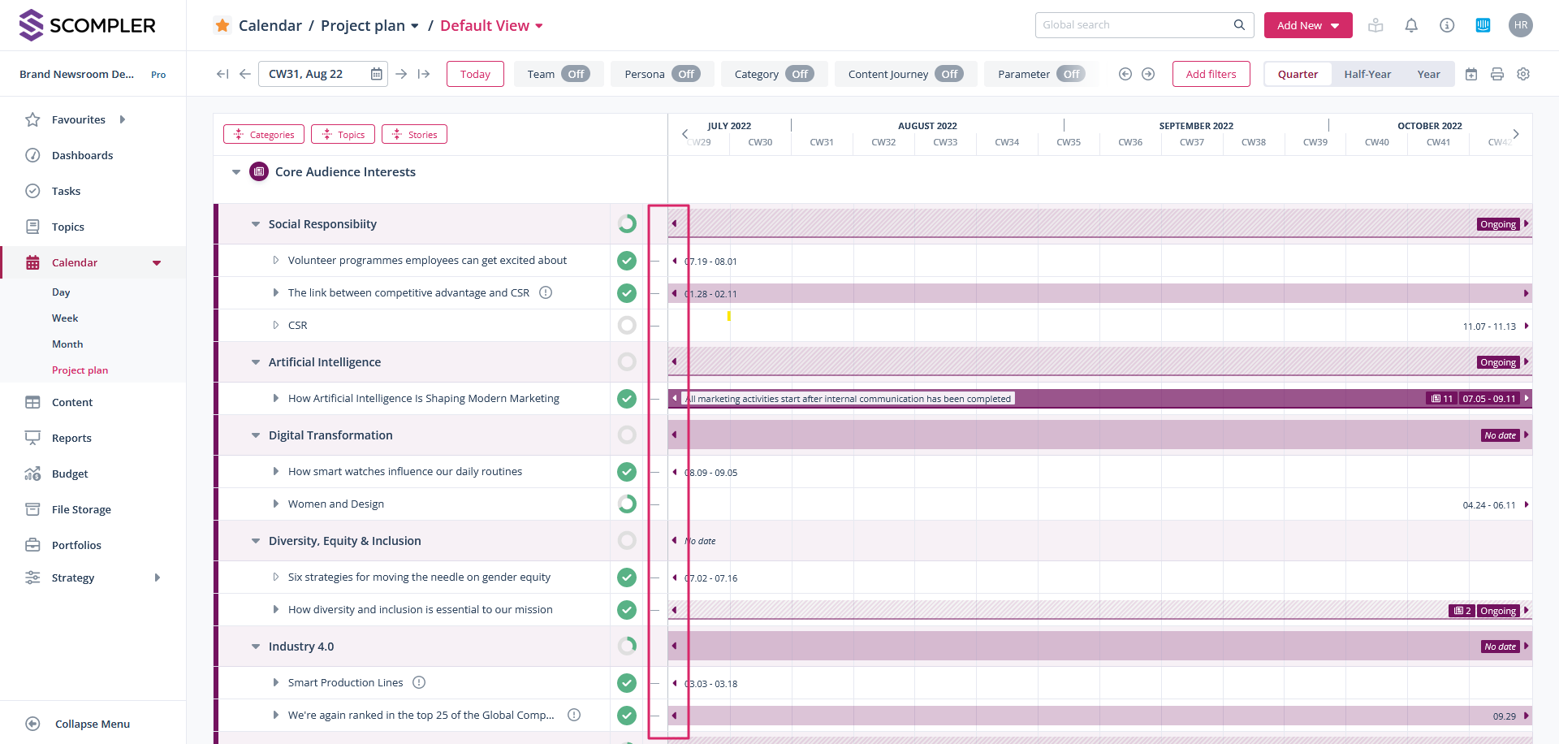The image size is (1559, 744).
Task: Open Reports from the sidebar
Action: click(71, 438)
